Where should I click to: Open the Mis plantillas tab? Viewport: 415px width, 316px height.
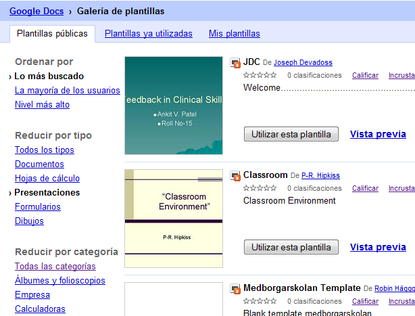[235, 34]
